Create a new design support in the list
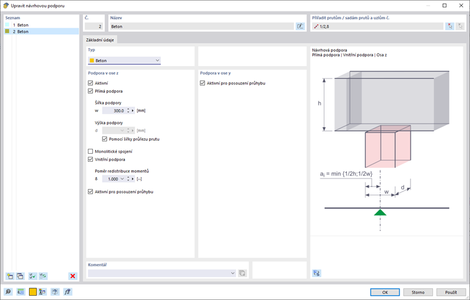The image size is (470, 300). point(10,276)
